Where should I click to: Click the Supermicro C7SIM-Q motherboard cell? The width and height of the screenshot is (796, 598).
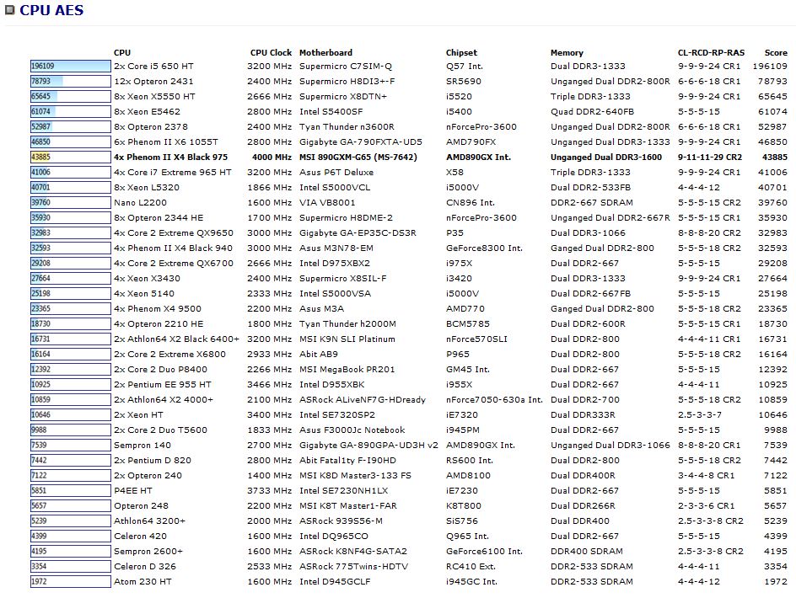[x=346, y=67]
